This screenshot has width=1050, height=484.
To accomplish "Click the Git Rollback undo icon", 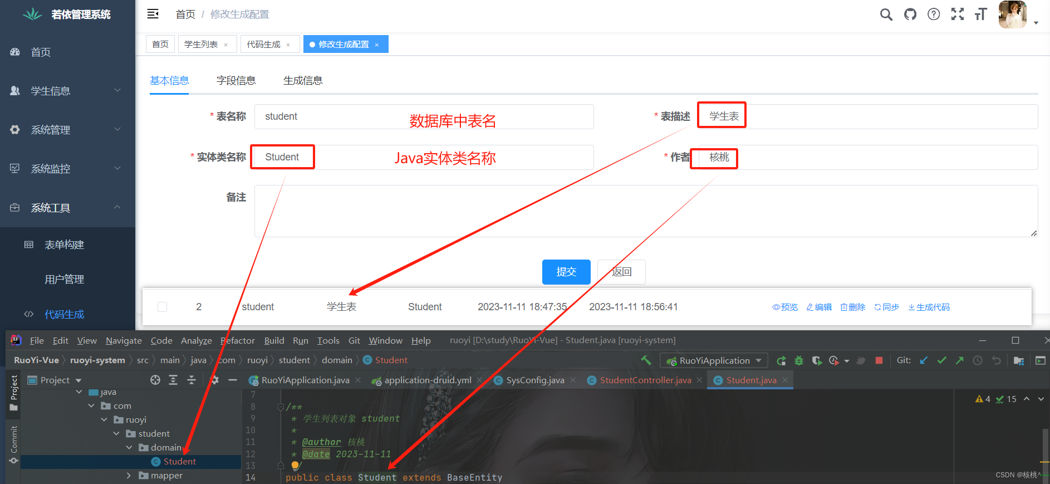I will (x=996, y=360).
